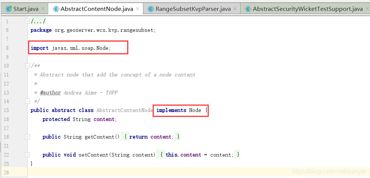
Task: Close the AbstractSecurityWicketTestSupport.java tab
Action: pyautogui.click(x=367, y=9)
